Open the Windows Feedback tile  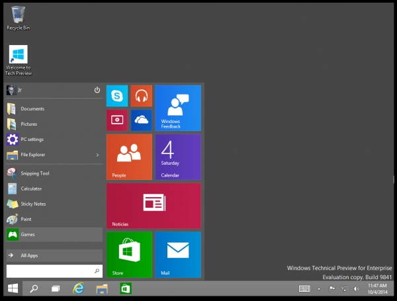coord(178,108)
